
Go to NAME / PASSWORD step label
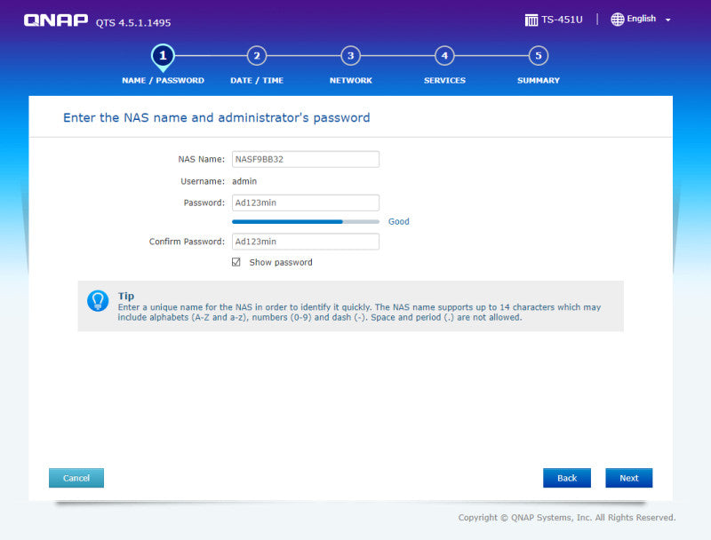coord(164,80)
